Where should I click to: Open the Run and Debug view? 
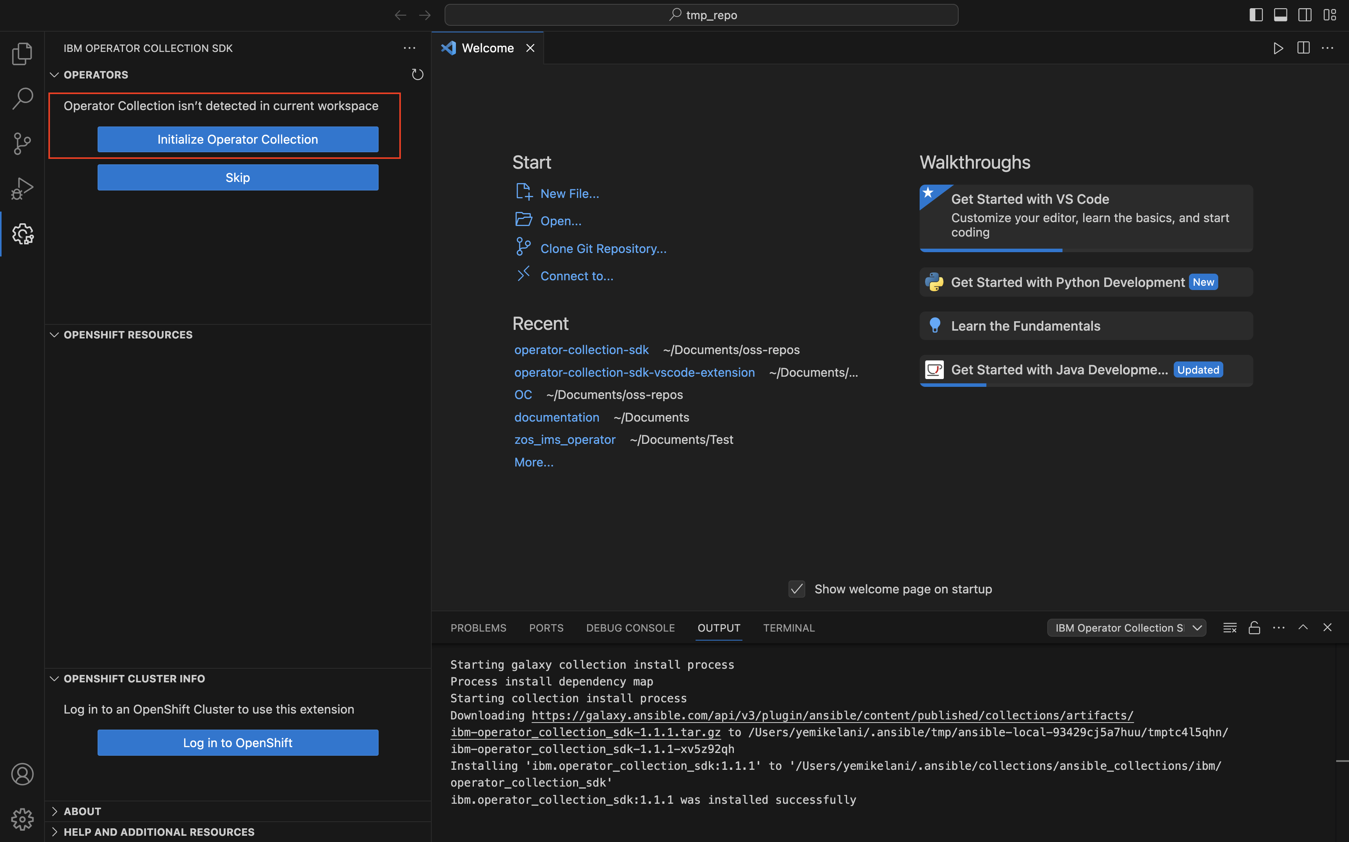[x=22, y=188]
